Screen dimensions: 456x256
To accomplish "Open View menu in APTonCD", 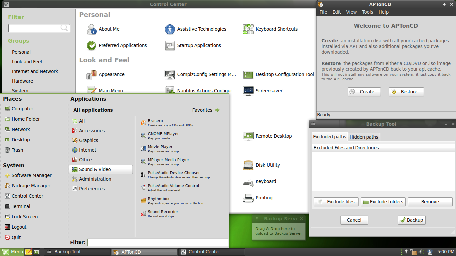I will click(x=351, y=12).
